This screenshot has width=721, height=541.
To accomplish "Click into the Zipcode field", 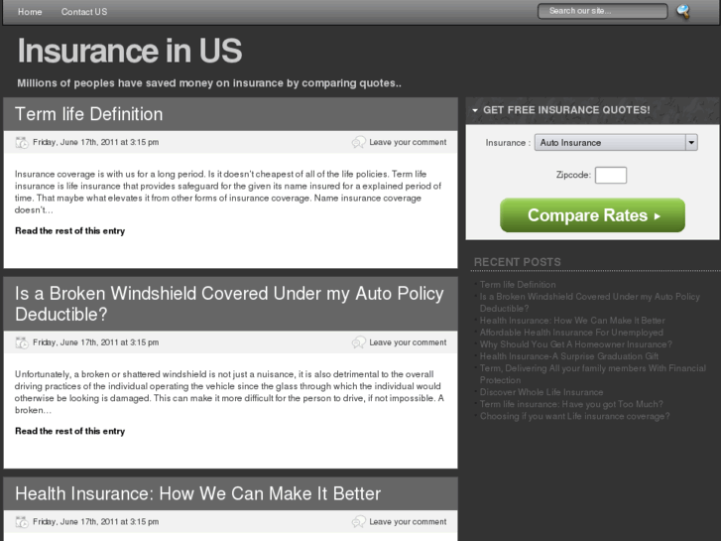I will [610, 175].
